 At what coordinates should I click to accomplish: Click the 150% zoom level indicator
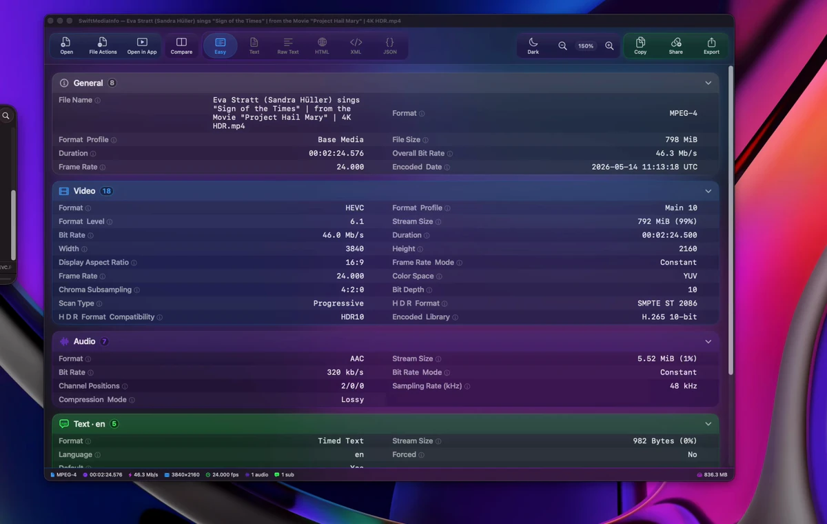point(586,46)
